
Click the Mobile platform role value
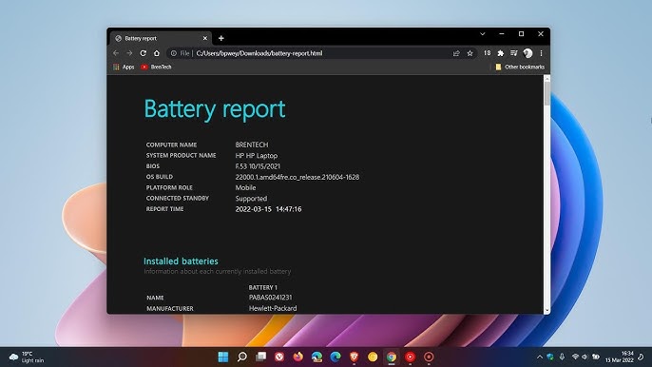246,187
